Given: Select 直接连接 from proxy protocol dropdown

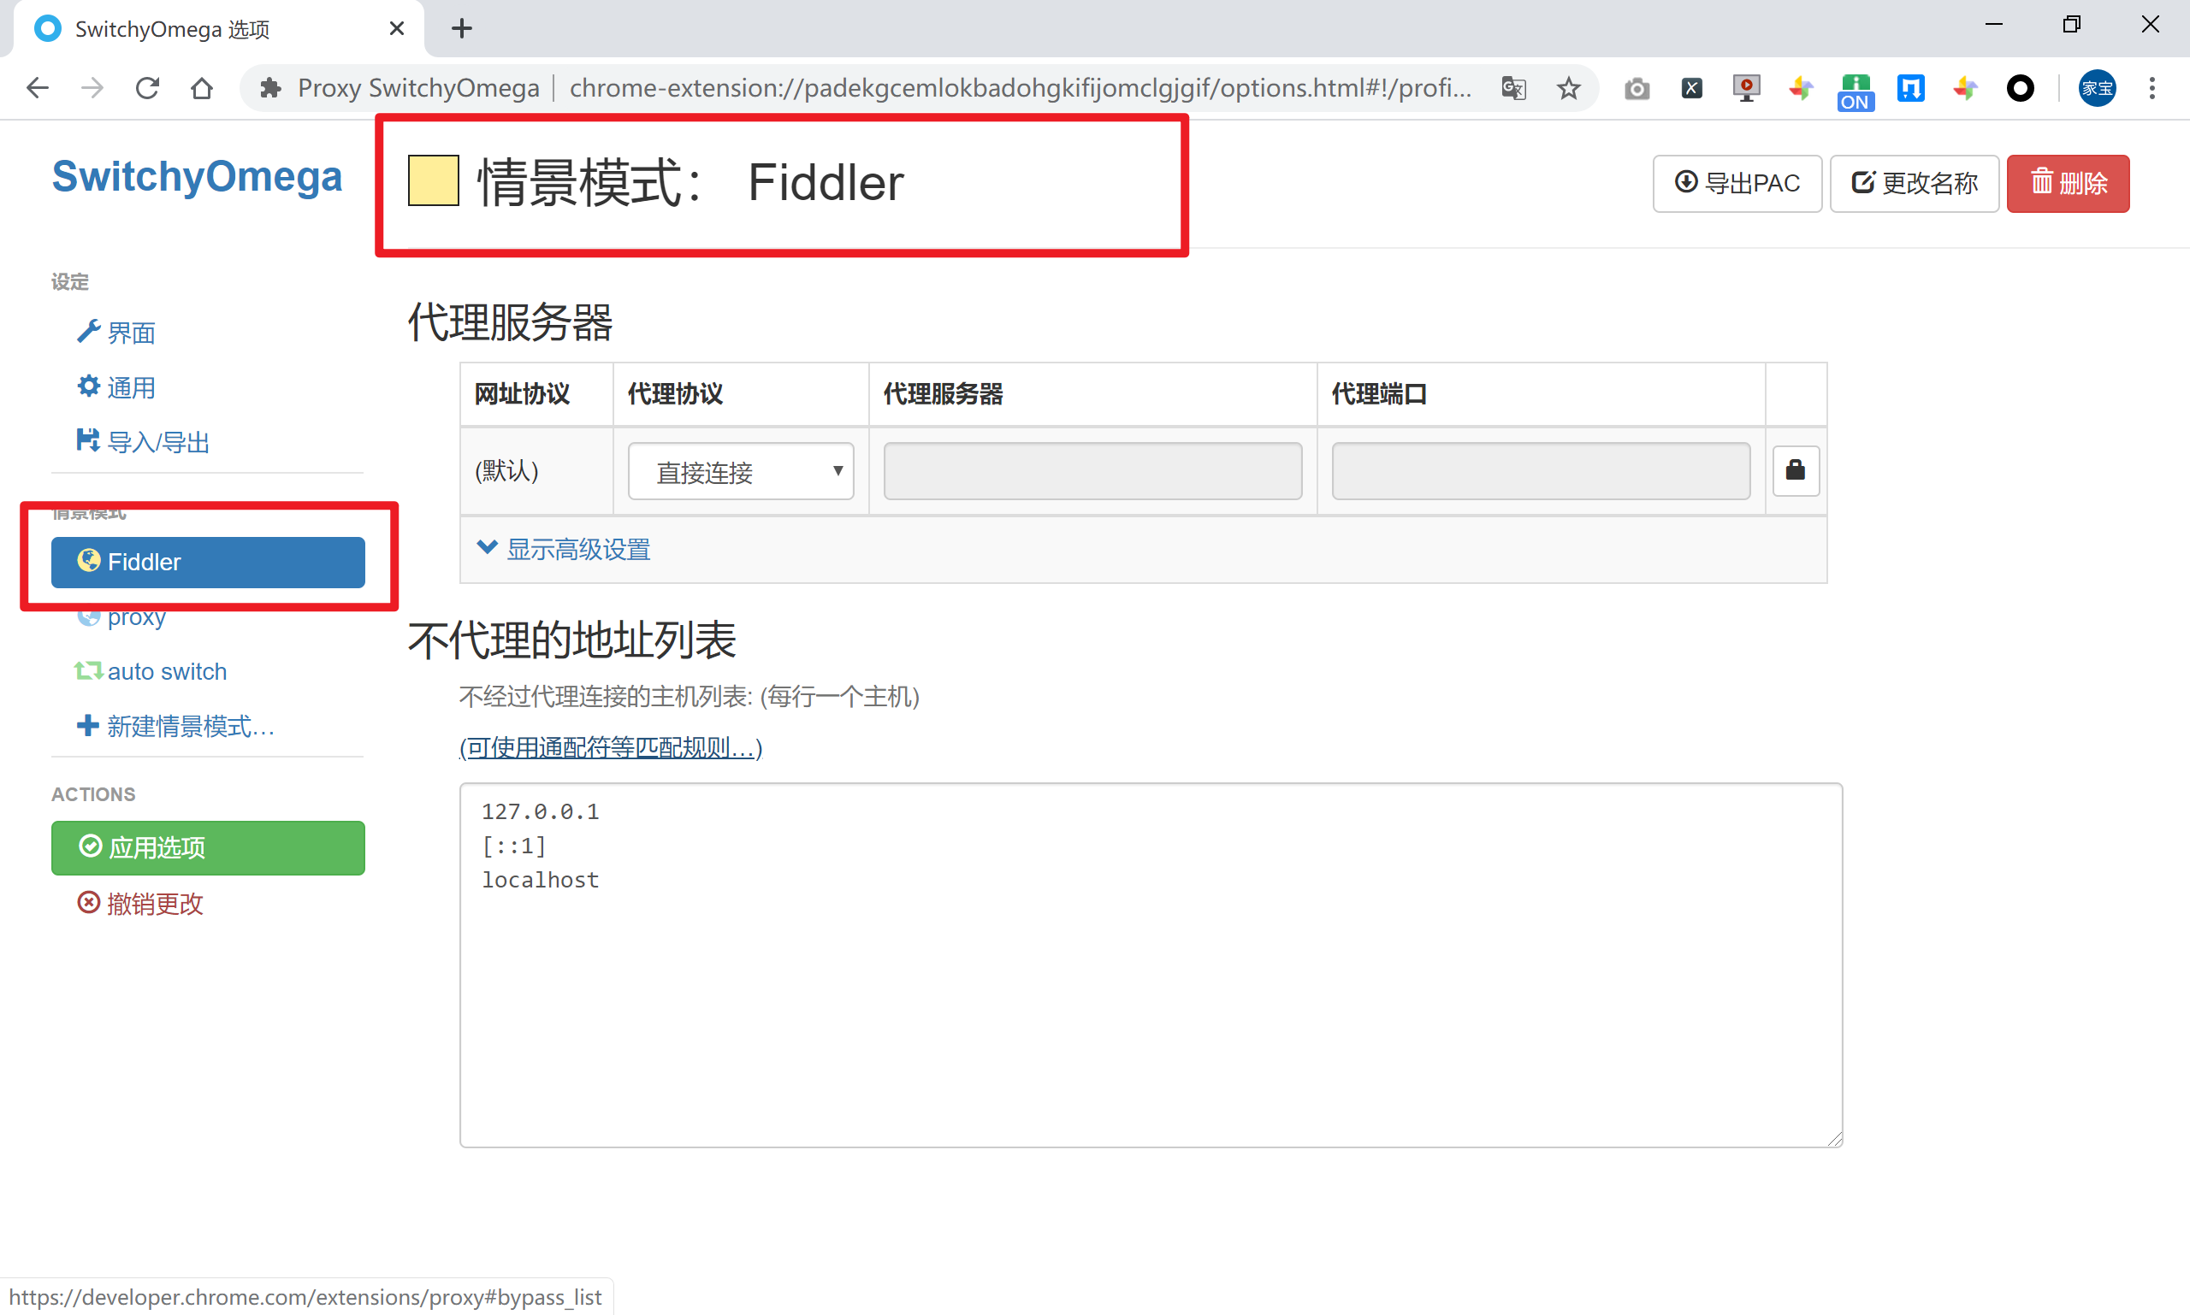Looking at the screenshot, I should pos(743,469).
